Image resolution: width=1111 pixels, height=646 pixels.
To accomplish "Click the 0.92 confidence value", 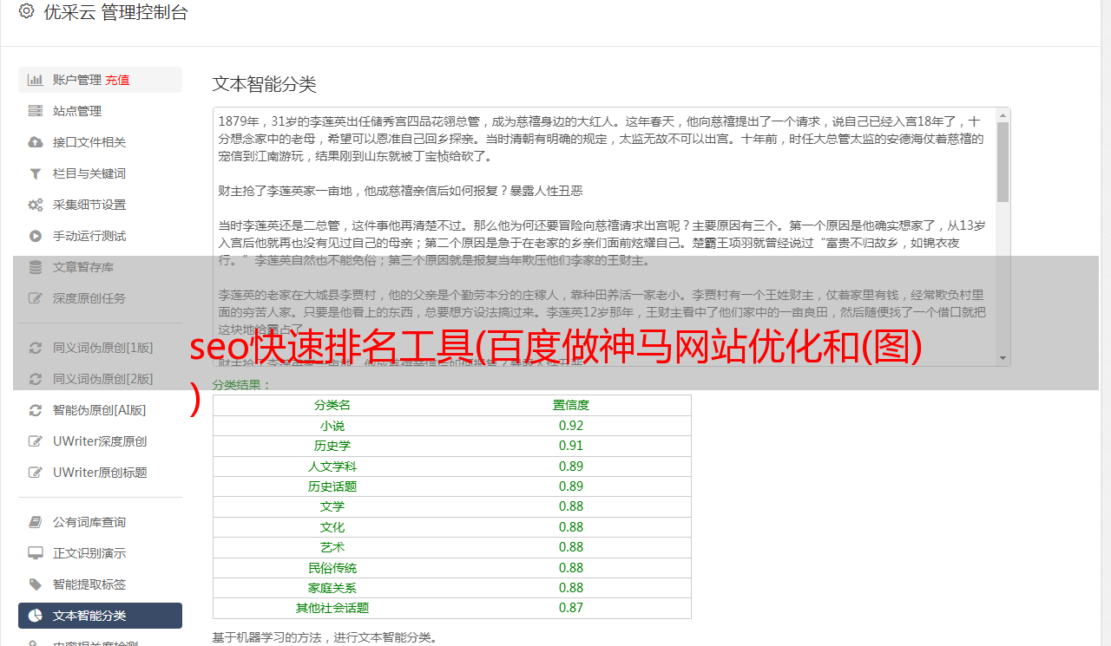I will (x=571, y=426).
